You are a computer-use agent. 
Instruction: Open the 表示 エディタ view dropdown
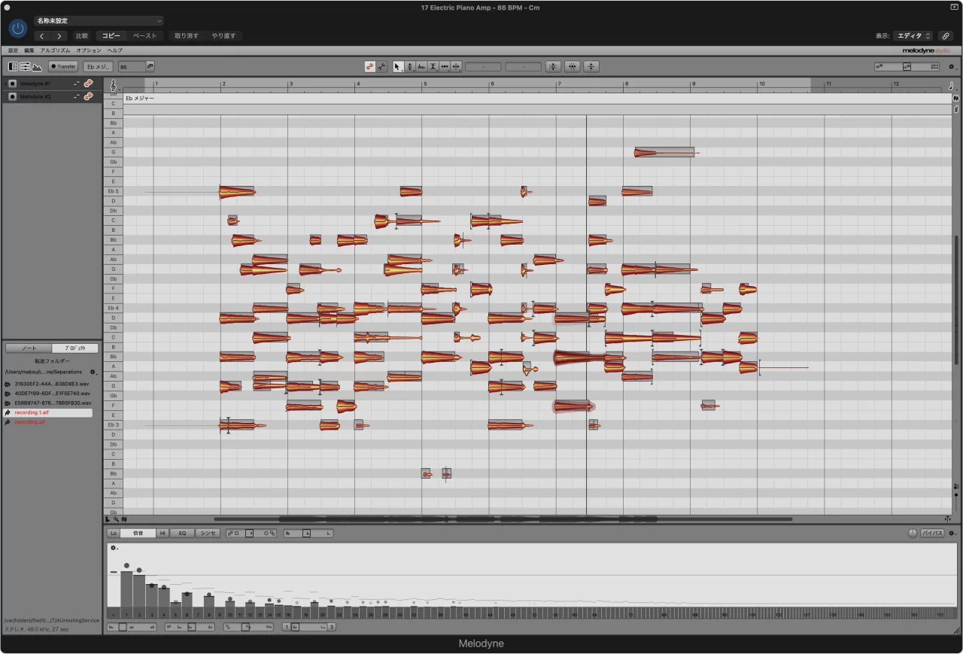[913, 35]
